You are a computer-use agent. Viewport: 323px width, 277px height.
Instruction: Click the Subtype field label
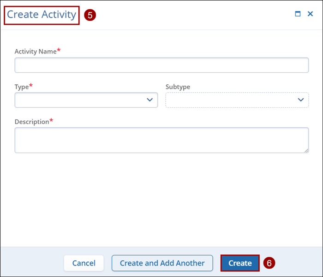click(x=178, y=87)
